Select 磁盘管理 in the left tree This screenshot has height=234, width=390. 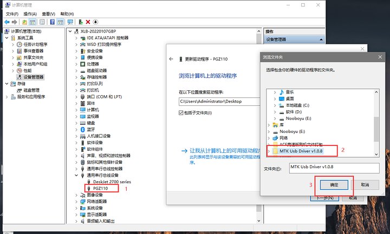(31, 90)
